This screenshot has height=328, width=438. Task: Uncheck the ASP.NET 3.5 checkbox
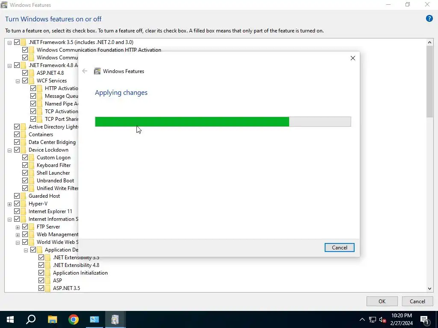[41, 288]
